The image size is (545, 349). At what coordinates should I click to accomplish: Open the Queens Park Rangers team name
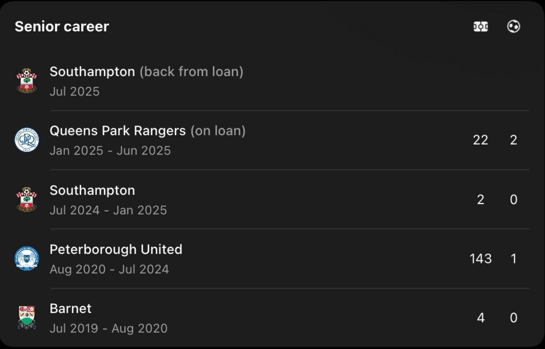(118, 131)
